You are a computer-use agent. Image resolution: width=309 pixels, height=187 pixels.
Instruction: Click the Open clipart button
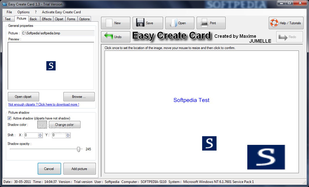[x=23, y=97]
